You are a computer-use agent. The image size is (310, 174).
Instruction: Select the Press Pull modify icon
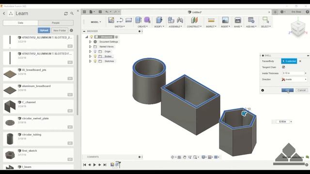(x=159, y=20)
